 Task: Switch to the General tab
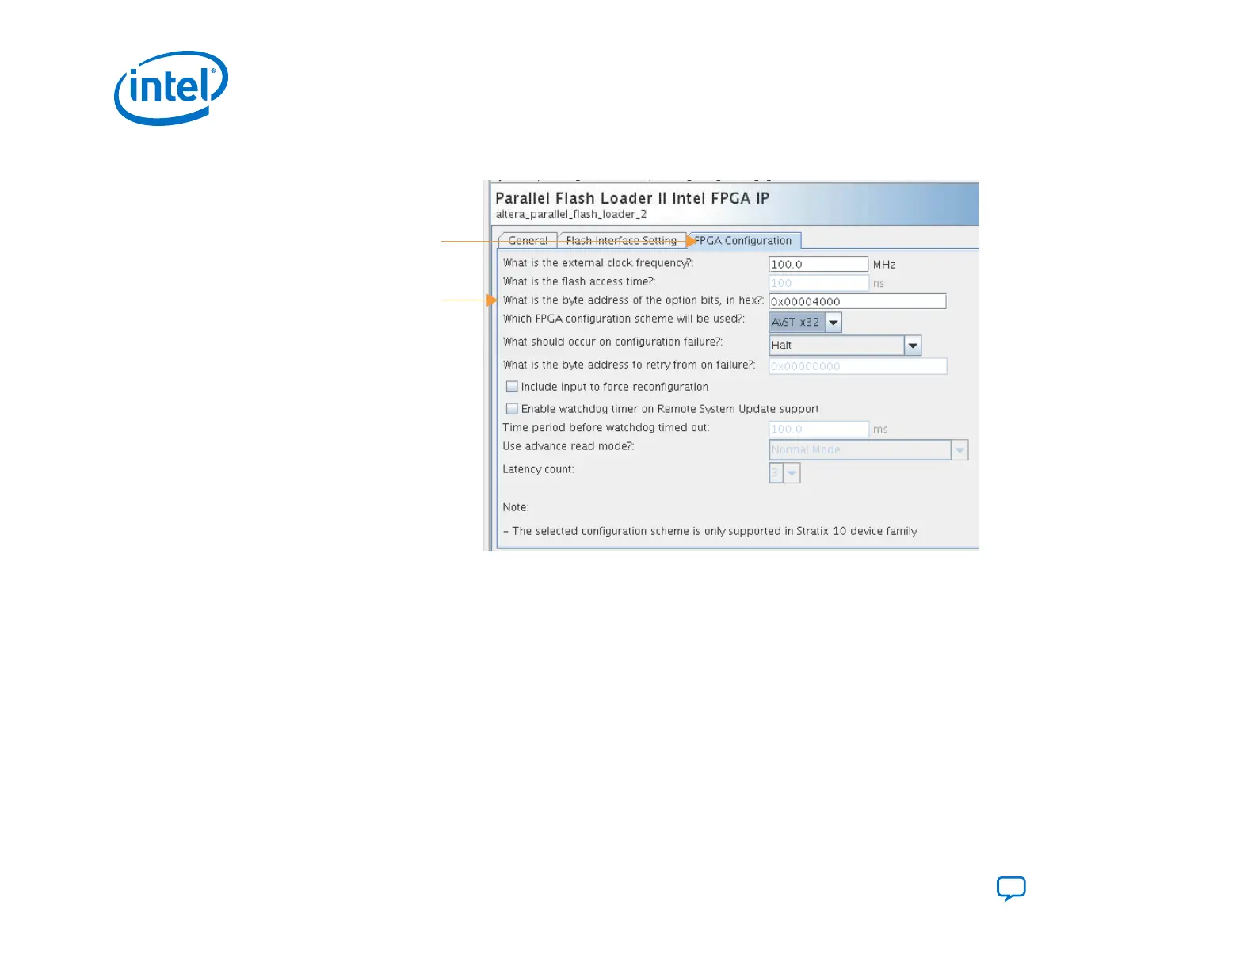528,241
